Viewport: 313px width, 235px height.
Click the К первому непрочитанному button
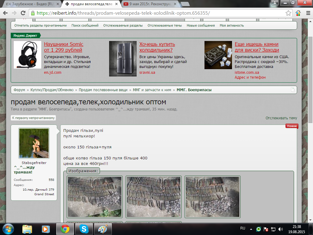(33, 118)
